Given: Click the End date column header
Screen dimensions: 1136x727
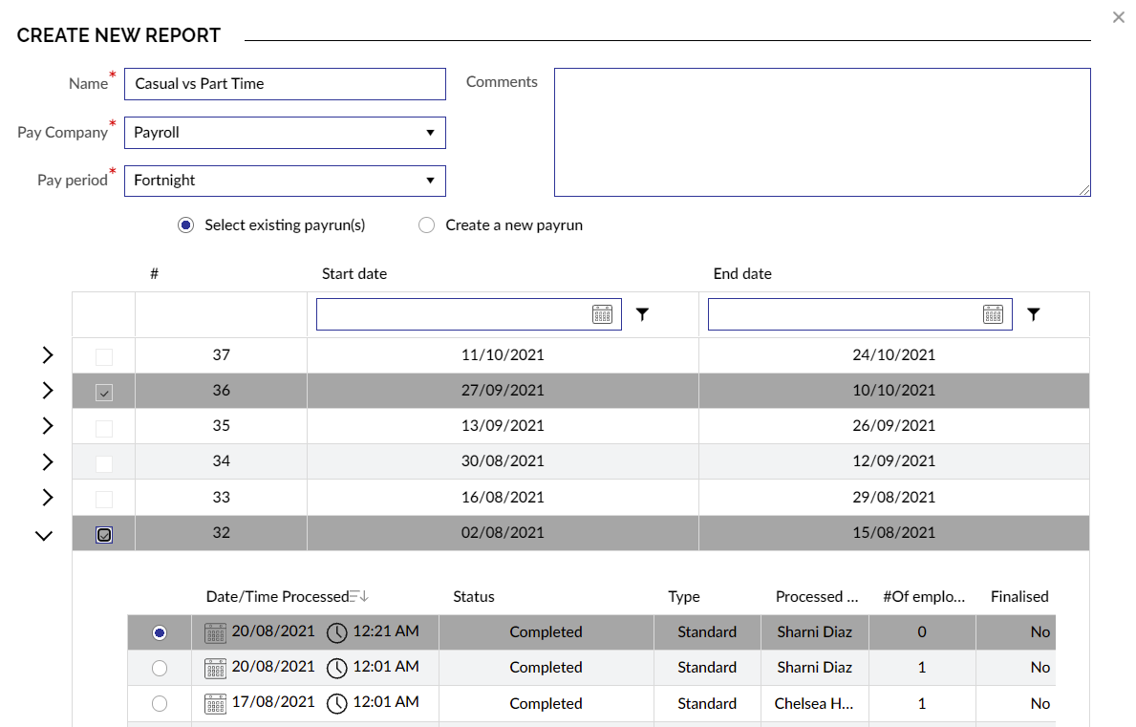Looking at the screenshot, I should (x=742, y=274).
